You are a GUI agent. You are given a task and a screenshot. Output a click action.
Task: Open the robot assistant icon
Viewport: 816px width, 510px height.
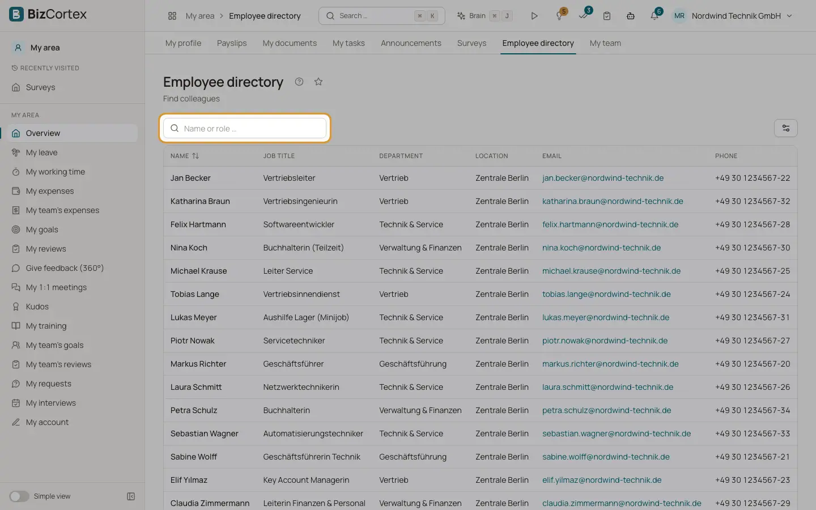(x=631, y=16)
